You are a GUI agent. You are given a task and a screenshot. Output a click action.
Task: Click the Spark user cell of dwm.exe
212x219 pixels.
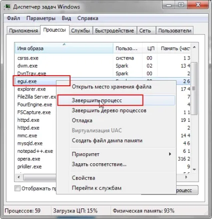pyautogui.click(x=122, y=66)
